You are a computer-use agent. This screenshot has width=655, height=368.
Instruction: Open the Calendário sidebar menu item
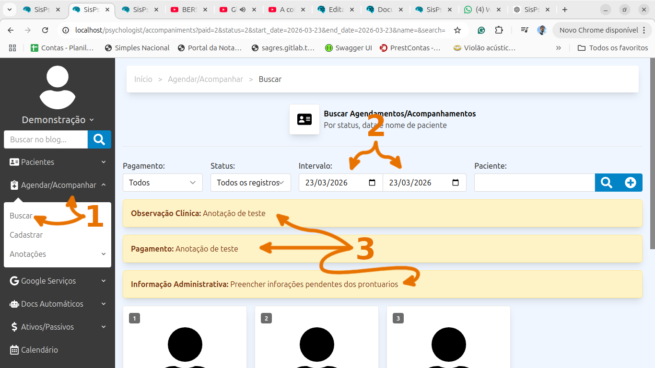tap(39, 350)
